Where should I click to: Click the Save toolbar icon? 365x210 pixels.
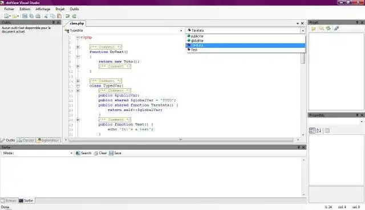click(x=25, y=16)
